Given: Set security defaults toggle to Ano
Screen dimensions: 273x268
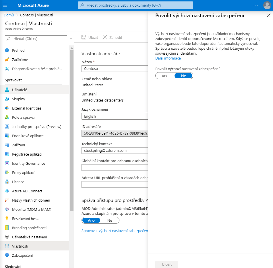Looking at the screenshot, I should tap(165, 76).
